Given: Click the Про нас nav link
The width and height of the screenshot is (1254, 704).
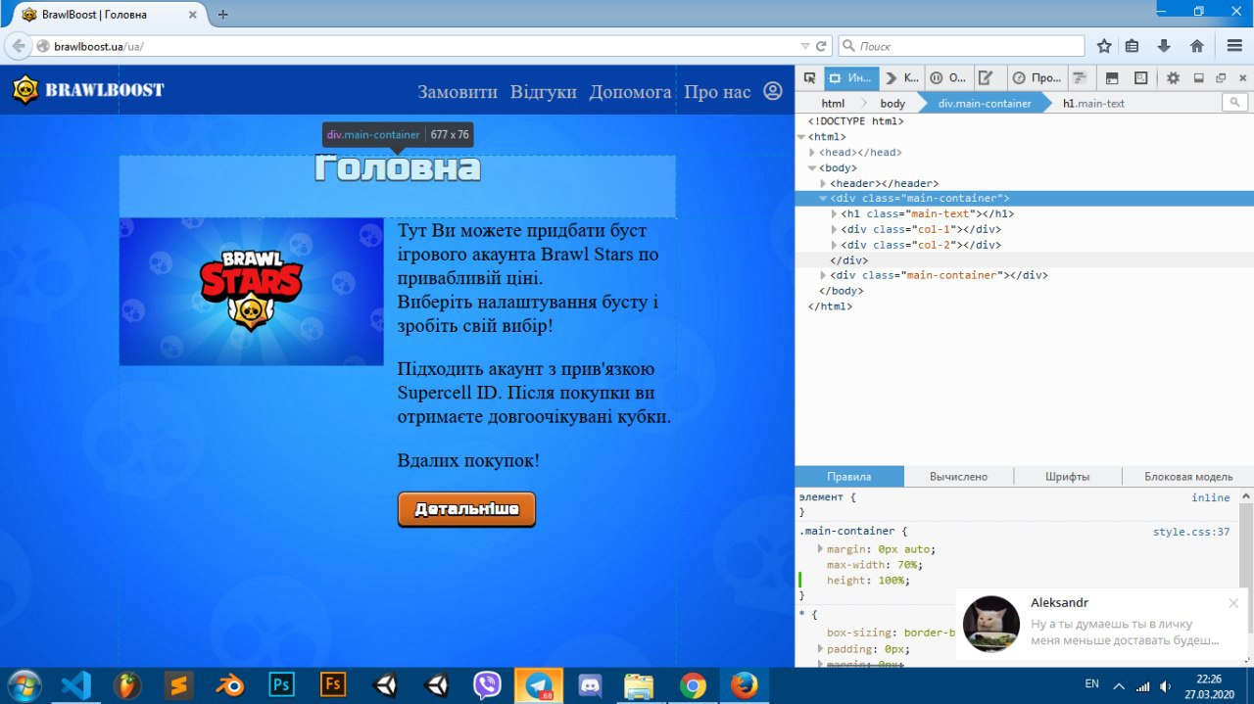Looking at the screenshot, I should (717, 92).
